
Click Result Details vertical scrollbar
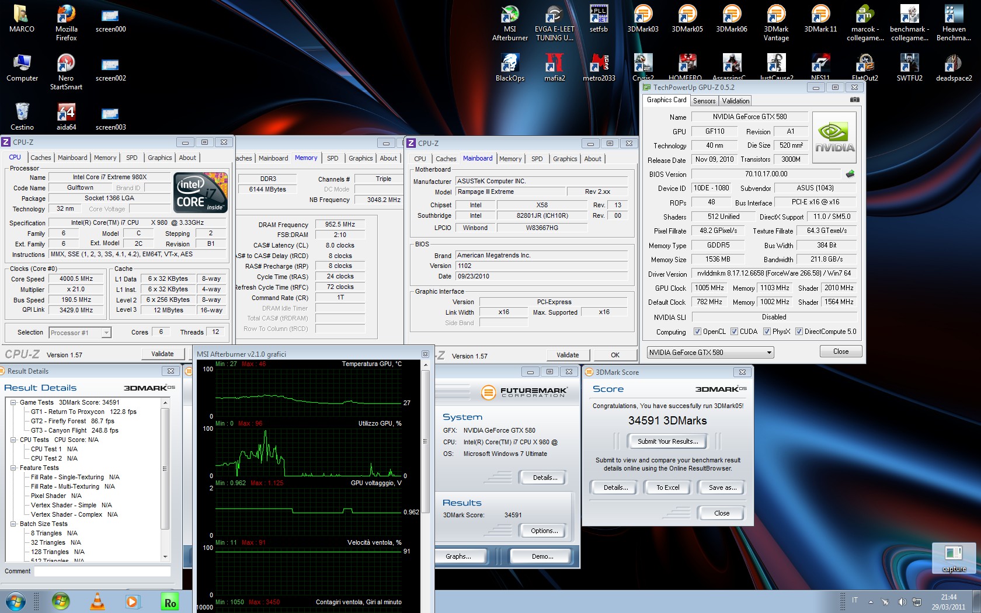(x=165, y=479)
